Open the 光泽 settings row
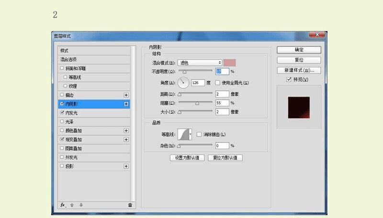Image resolution: width=383 pixels, height=218 pixels. (94, 122)
